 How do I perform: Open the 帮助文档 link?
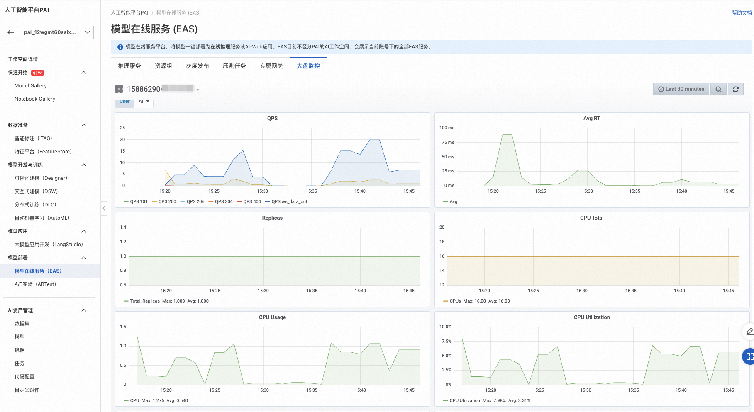(x=742, y=13)
